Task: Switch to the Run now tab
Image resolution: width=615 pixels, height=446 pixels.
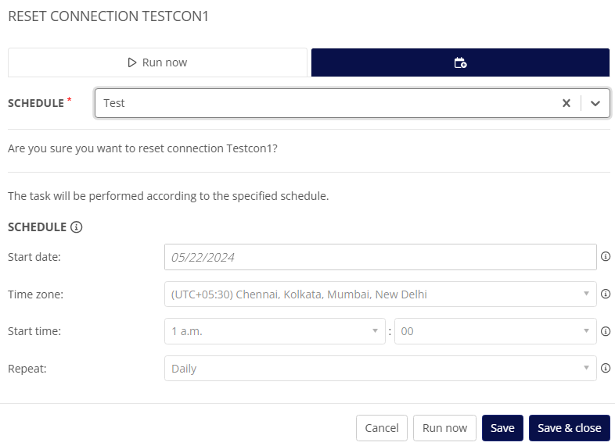Action: 157,62
